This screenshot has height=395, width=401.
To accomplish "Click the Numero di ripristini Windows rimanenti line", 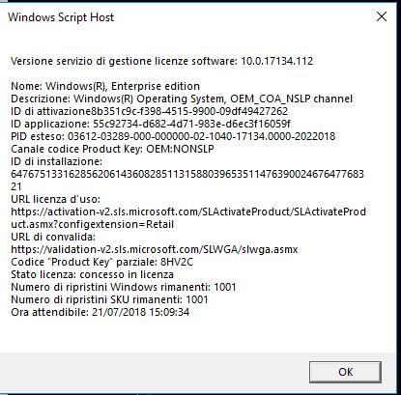I will pos(124,287).
